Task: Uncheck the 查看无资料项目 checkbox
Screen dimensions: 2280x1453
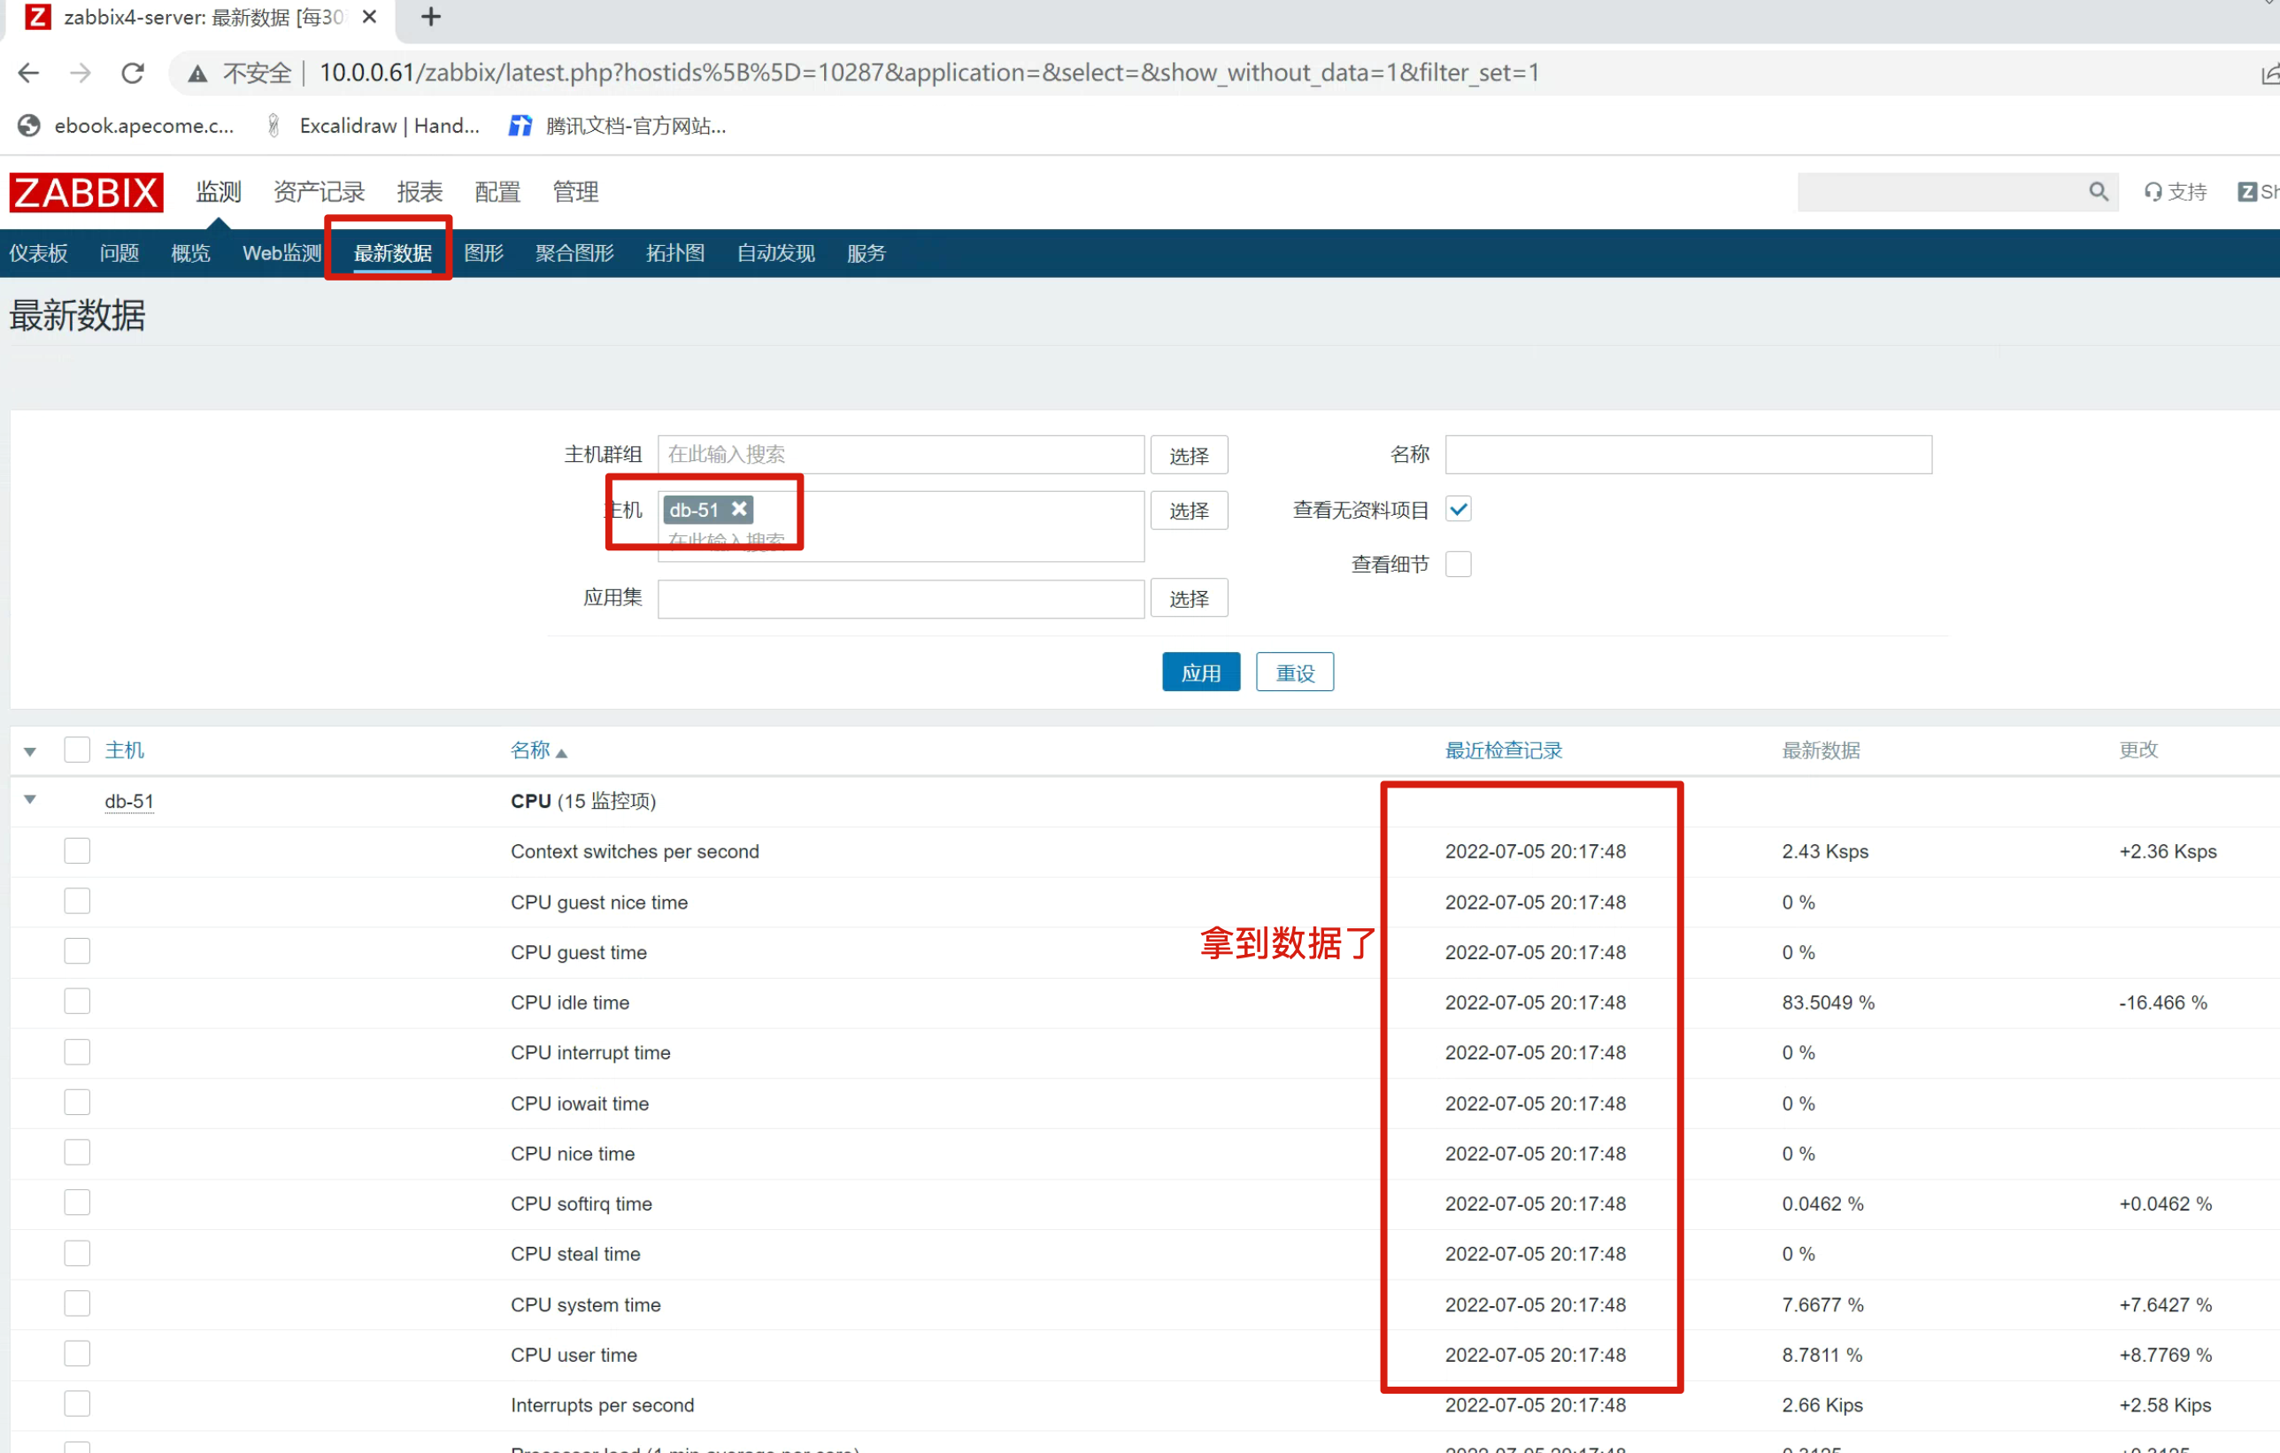Action: 1458,510
